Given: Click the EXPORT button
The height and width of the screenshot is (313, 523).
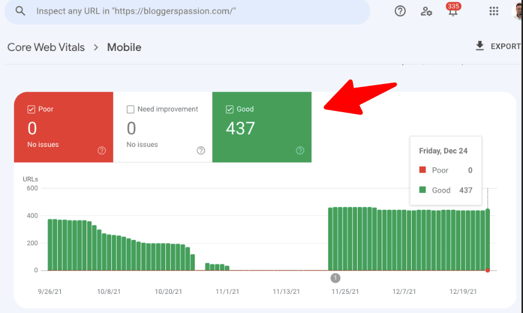Looking at the screenshot, I should coord(504,46).
